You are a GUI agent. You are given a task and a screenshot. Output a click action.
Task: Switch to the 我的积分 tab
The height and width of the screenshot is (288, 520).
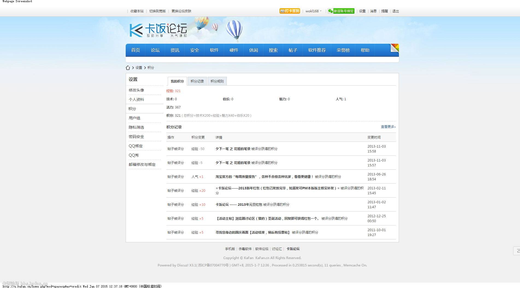177,81
